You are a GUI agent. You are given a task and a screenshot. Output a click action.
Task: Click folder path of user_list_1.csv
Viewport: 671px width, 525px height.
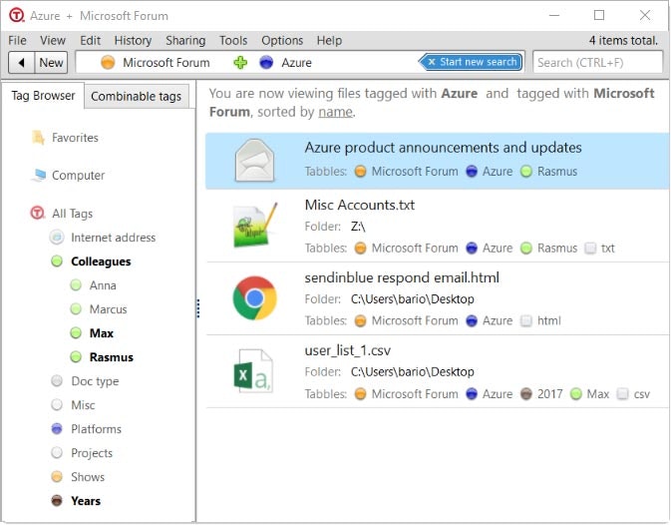point(413,371)
